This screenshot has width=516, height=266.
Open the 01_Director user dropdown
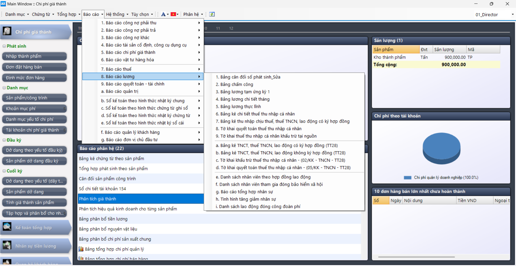coord(512,14)
